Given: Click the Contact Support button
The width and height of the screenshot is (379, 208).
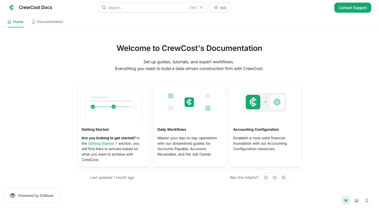Looking at the screenshot, I should point(353,8).
